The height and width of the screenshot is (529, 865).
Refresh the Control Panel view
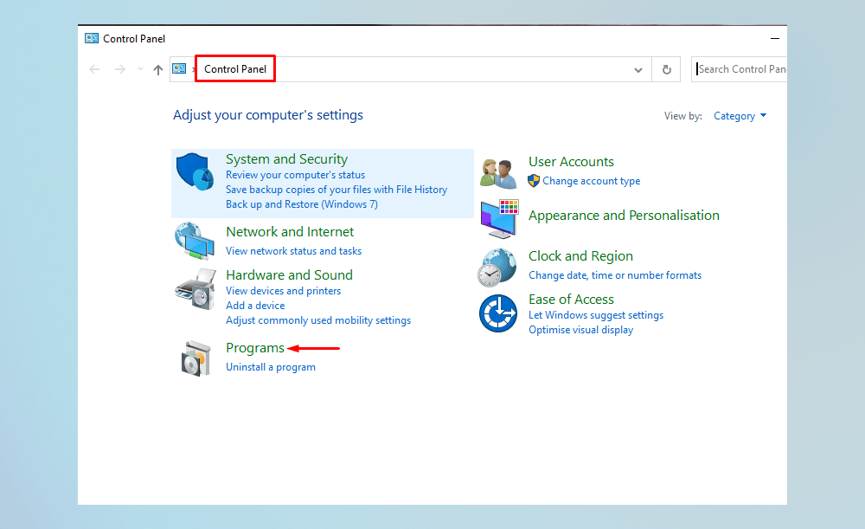click(666, 69)
